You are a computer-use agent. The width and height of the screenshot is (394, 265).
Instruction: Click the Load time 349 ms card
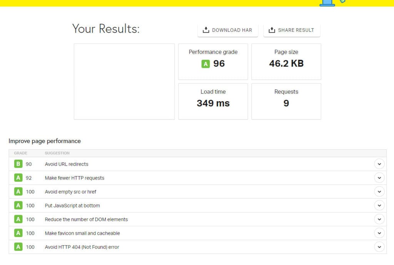click(x=213, y=101)
